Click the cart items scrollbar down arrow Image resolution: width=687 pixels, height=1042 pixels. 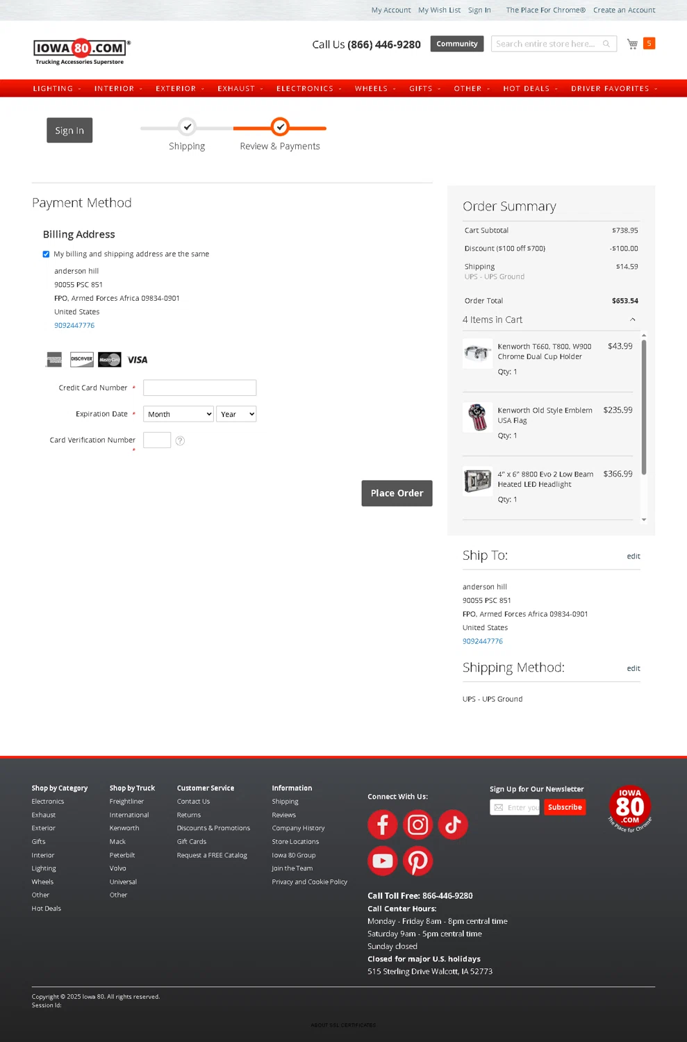tap(644, 520)
